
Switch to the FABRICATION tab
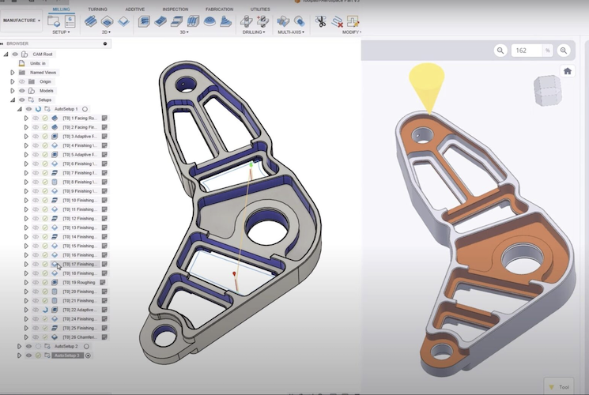tap(219, 9)
